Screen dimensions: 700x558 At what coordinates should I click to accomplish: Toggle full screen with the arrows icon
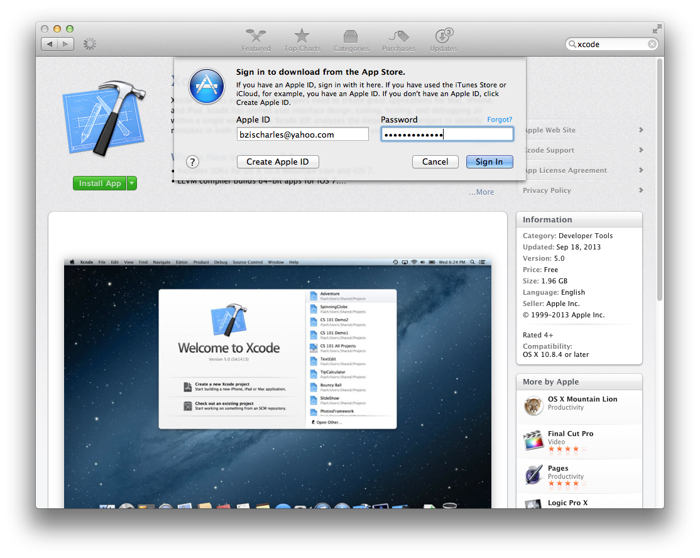click(657, 30)
